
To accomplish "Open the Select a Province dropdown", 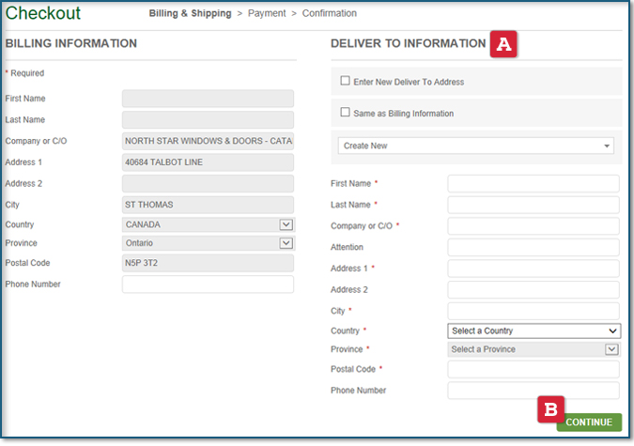I will point(533,349).
